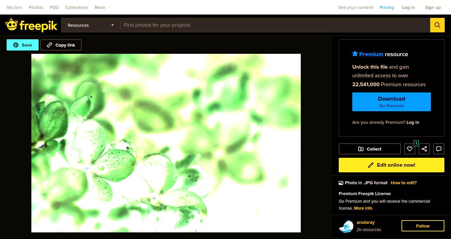Click Edit online now button
Viewport: 451px width, 239px height.
(392, 165)
